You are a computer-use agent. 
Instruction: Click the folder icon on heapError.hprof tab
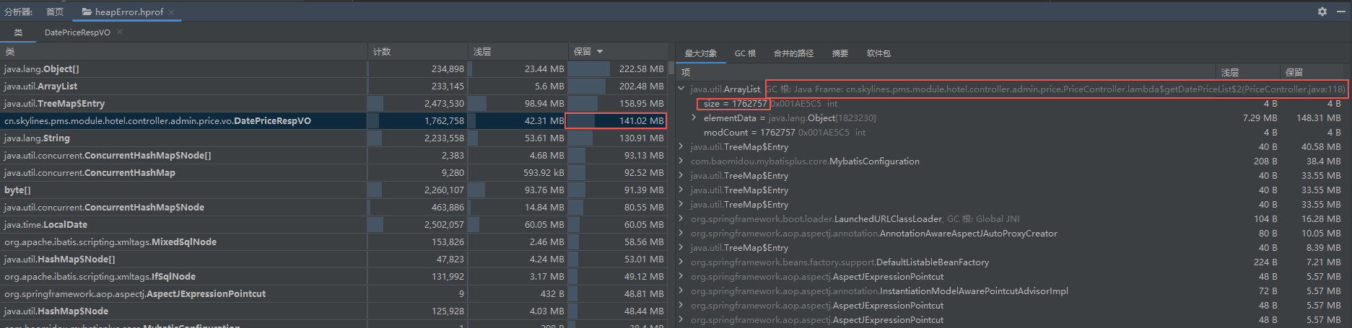(87, 12)
